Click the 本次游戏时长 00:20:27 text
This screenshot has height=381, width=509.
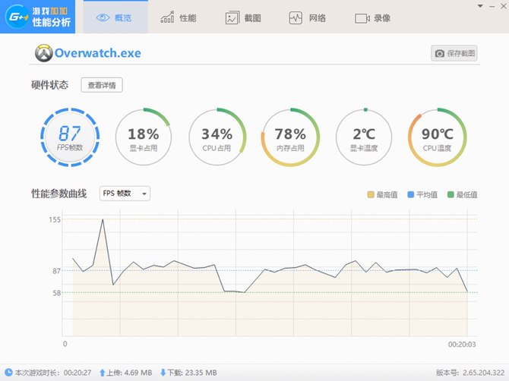[x=53, y=373]
